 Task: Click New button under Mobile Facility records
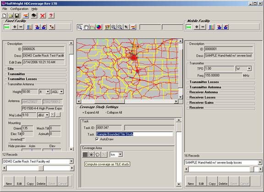tap(191, 181)
